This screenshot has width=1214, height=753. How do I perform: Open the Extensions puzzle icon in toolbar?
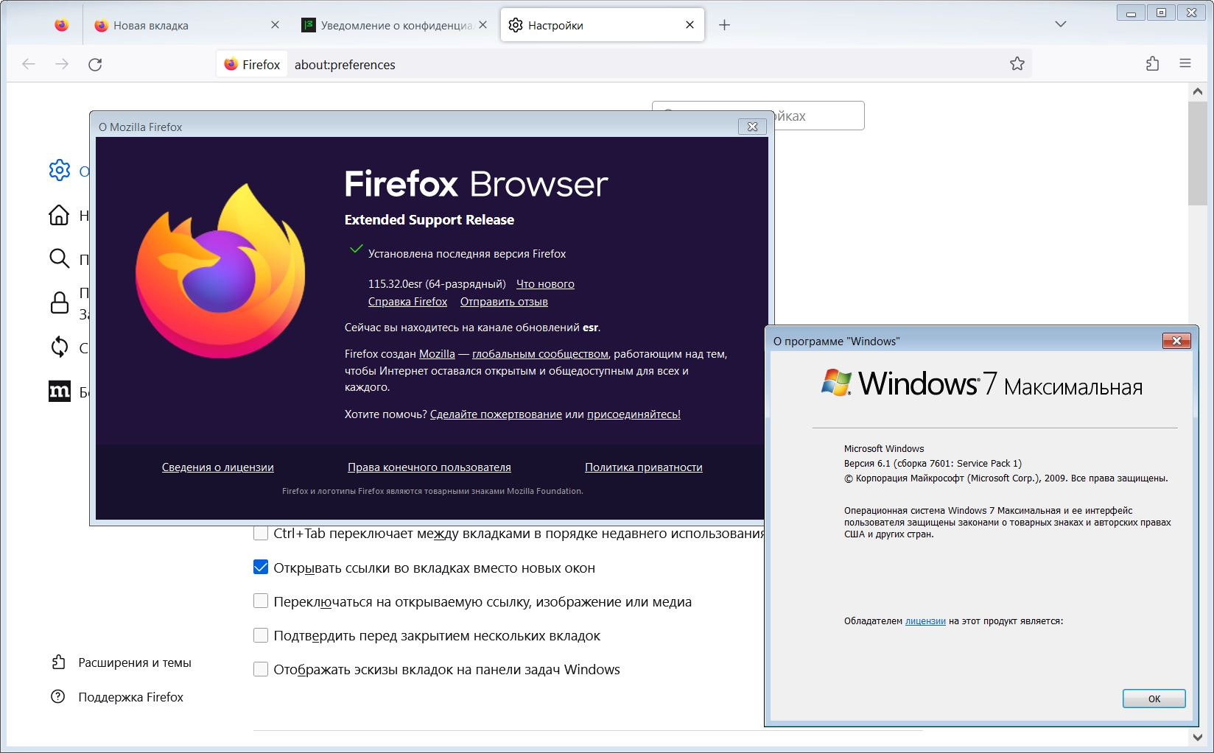click(1153, 64)
